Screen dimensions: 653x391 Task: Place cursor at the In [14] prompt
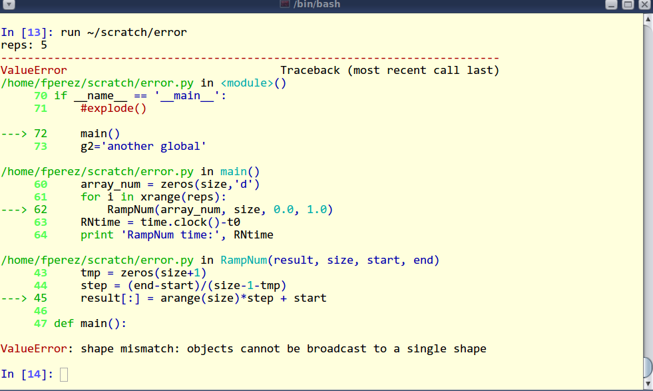[x=64, y=374]
